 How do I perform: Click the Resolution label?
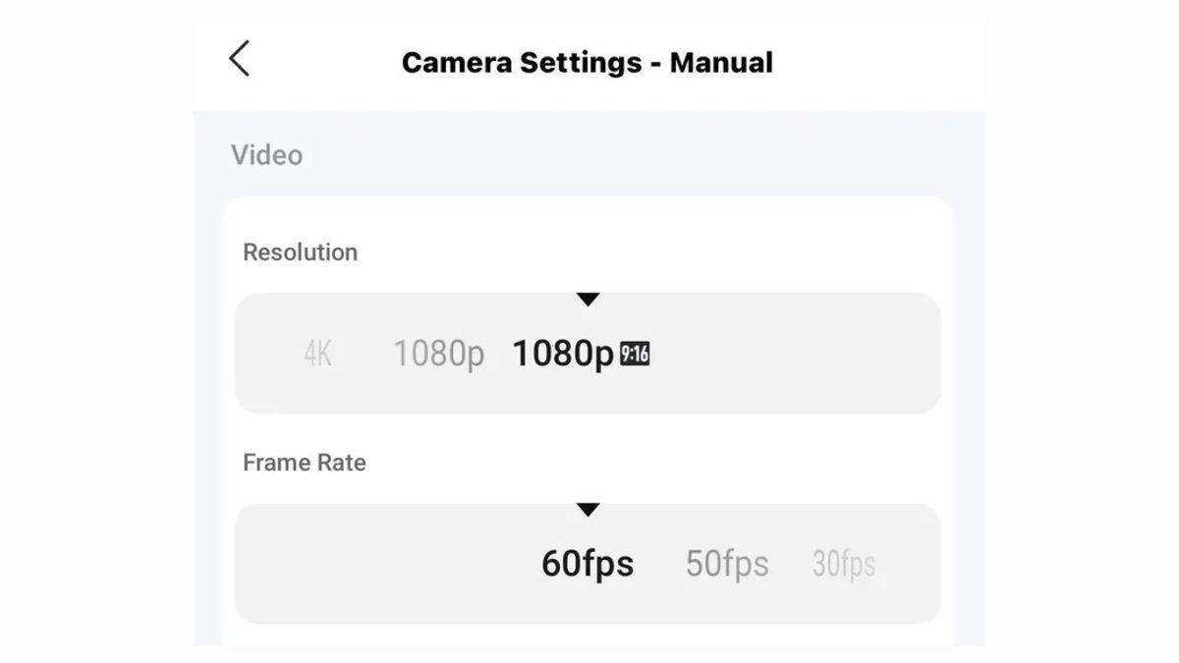coord(301,252)
